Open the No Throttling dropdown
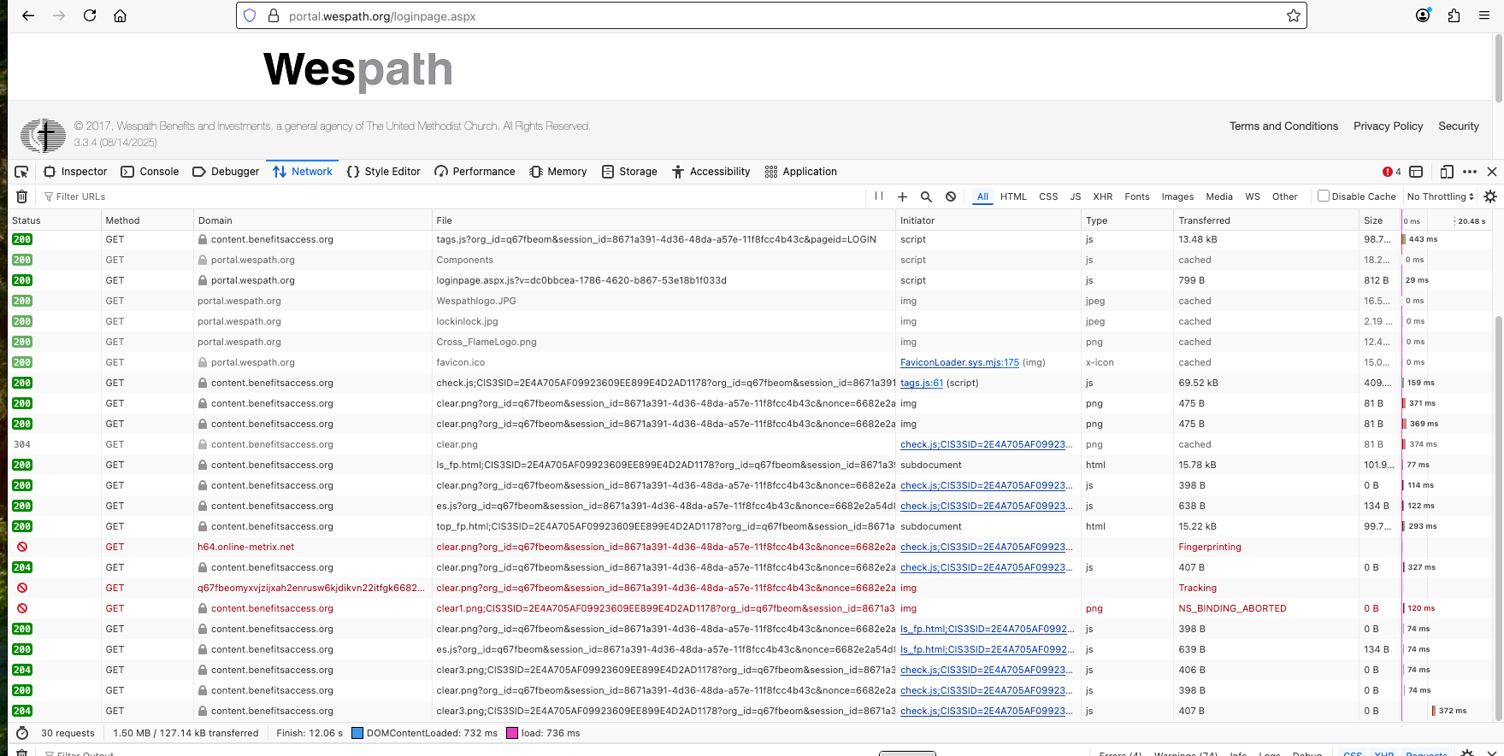 pyautogui.click(x=1440, y=196)
